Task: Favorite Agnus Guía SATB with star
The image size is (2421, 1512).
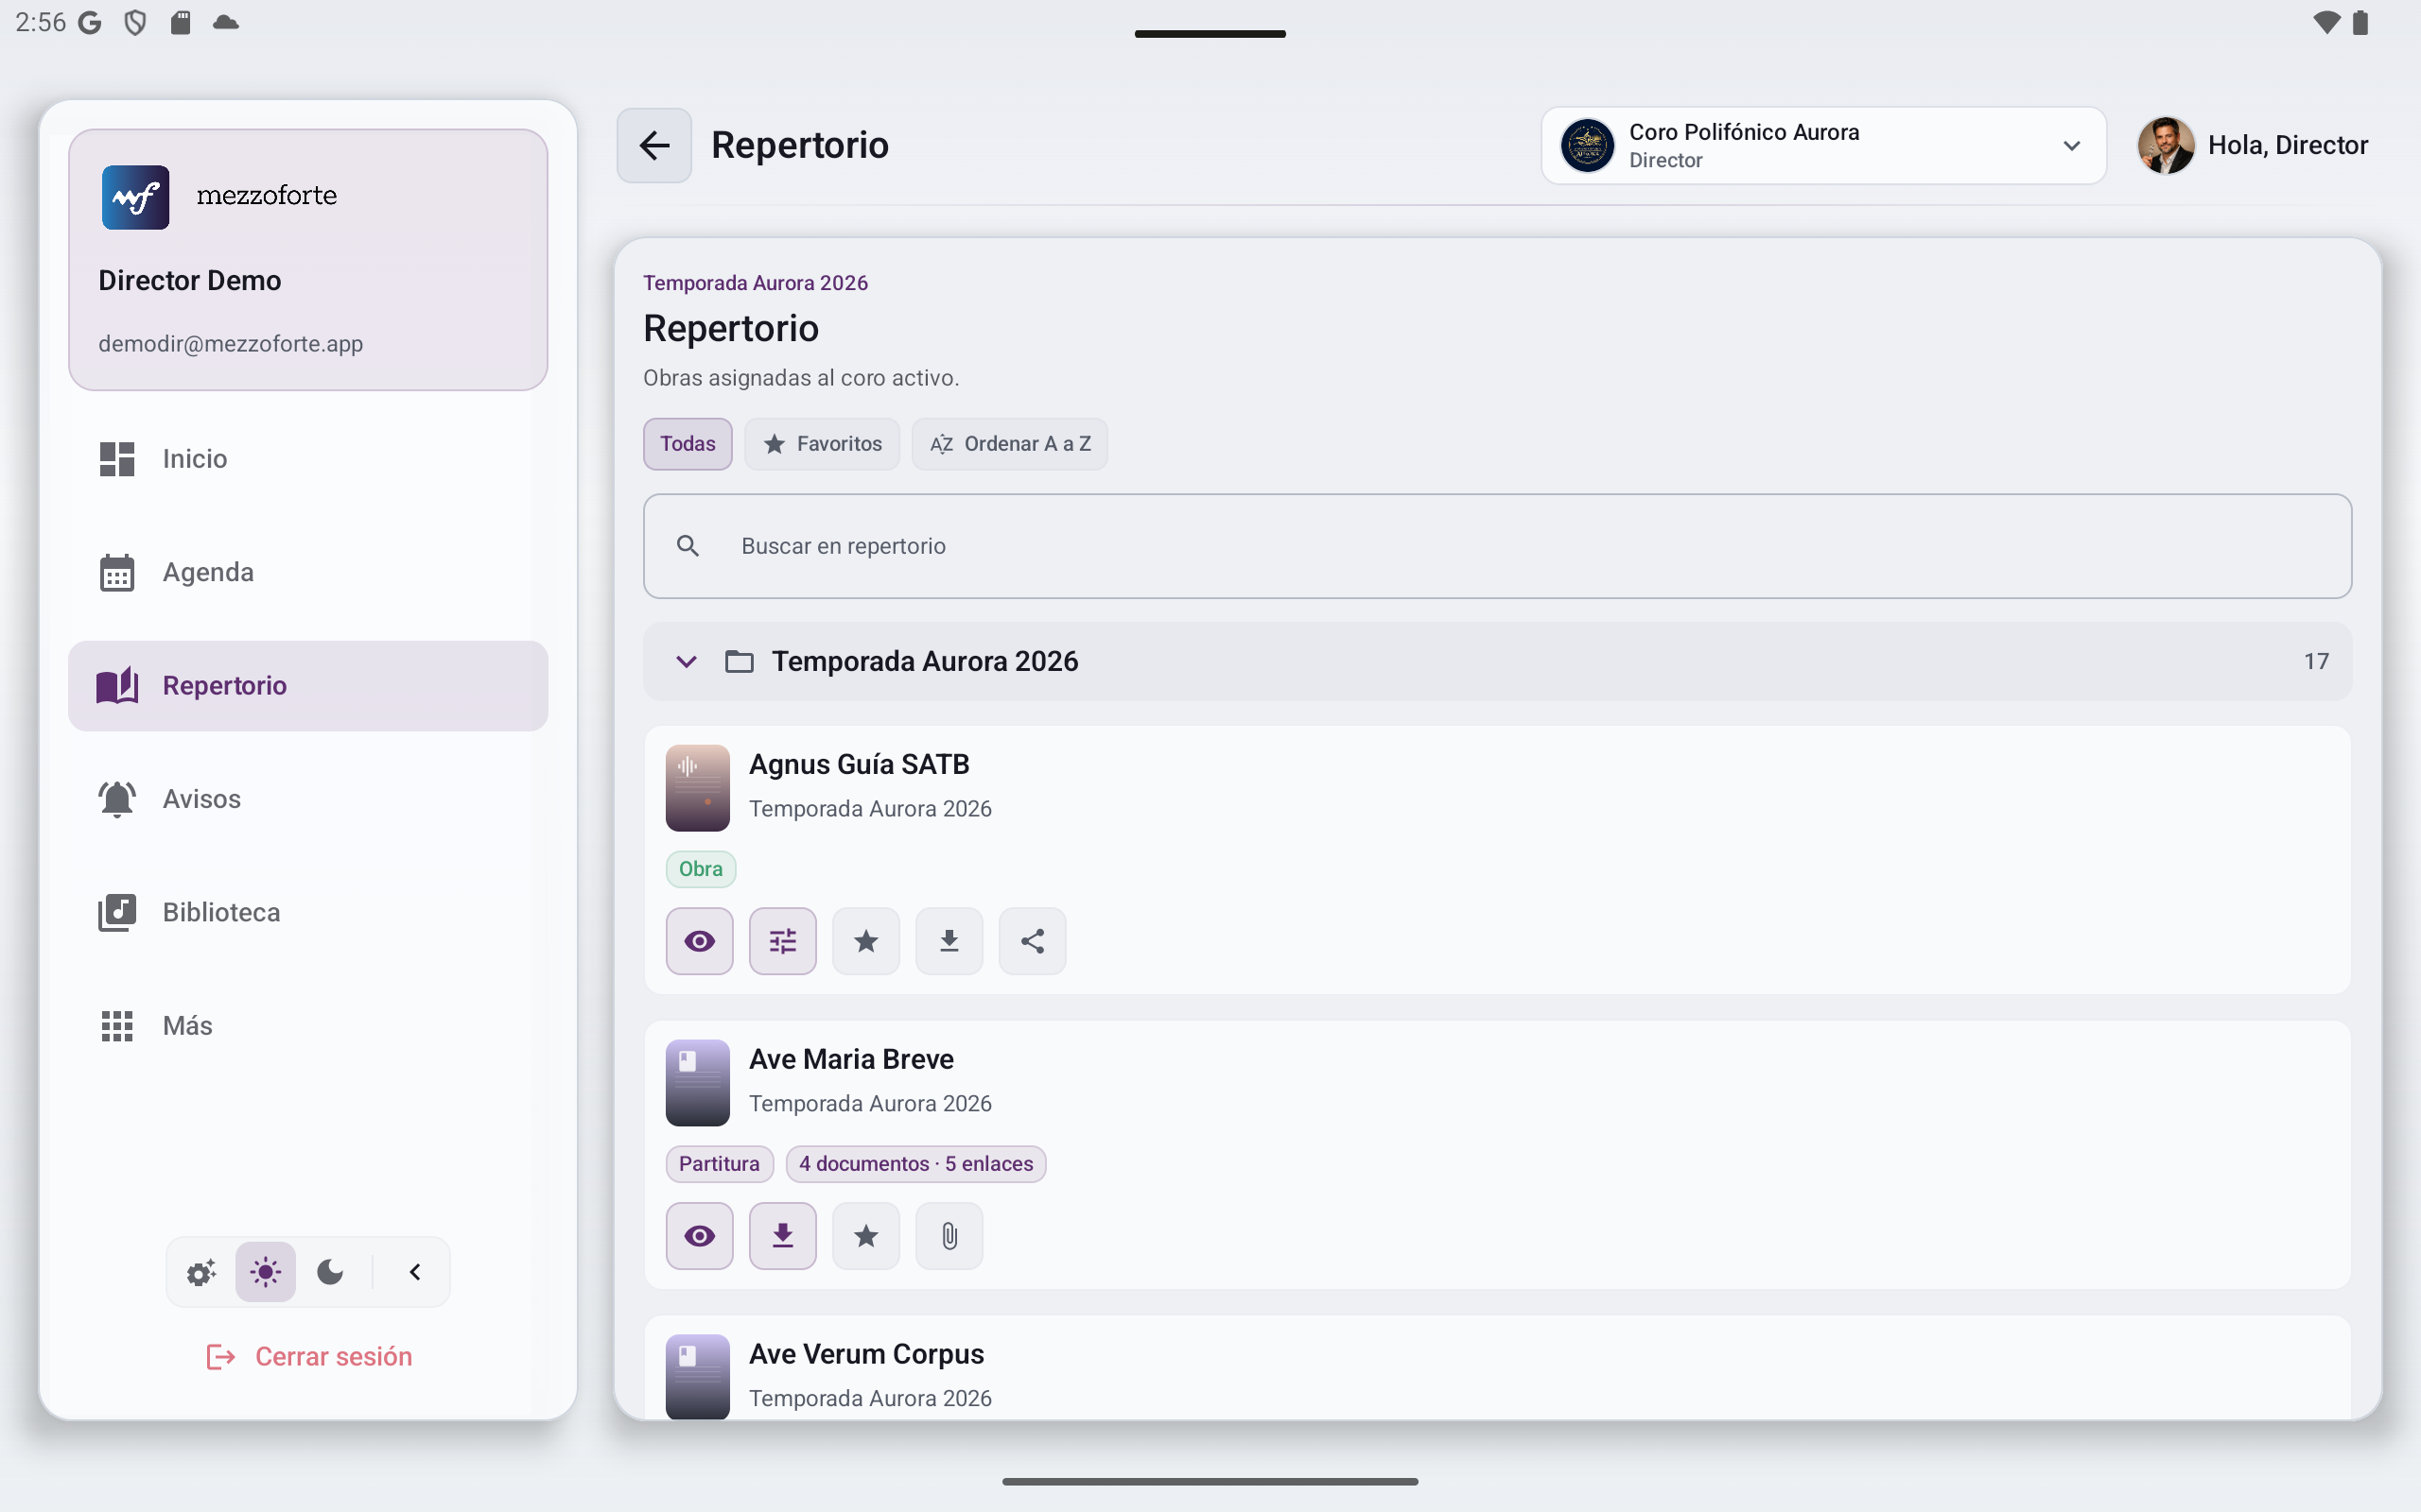Action: (x=866, y=941)
